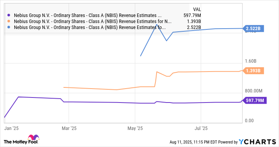Screen dimensions: 279x147
Task: Click the 2.522B value in legend
Action: tap(194, 27)
